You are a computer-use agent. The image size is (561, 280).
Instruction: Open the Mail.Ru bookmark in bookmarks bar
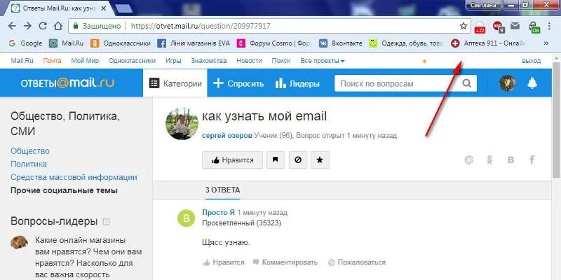[66, 43]
